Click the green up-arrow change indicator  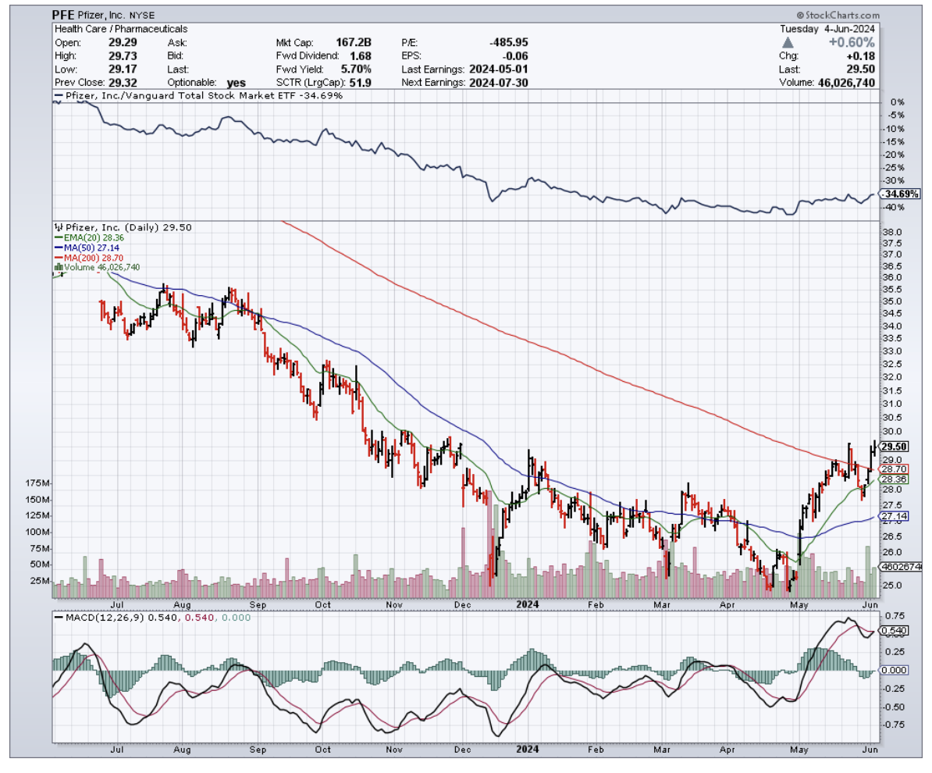point(788,42)
